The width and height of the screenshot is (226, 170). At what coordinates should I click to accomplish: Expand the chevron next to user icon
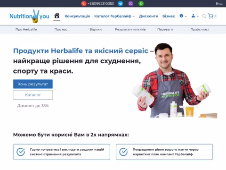coord(198,17)
